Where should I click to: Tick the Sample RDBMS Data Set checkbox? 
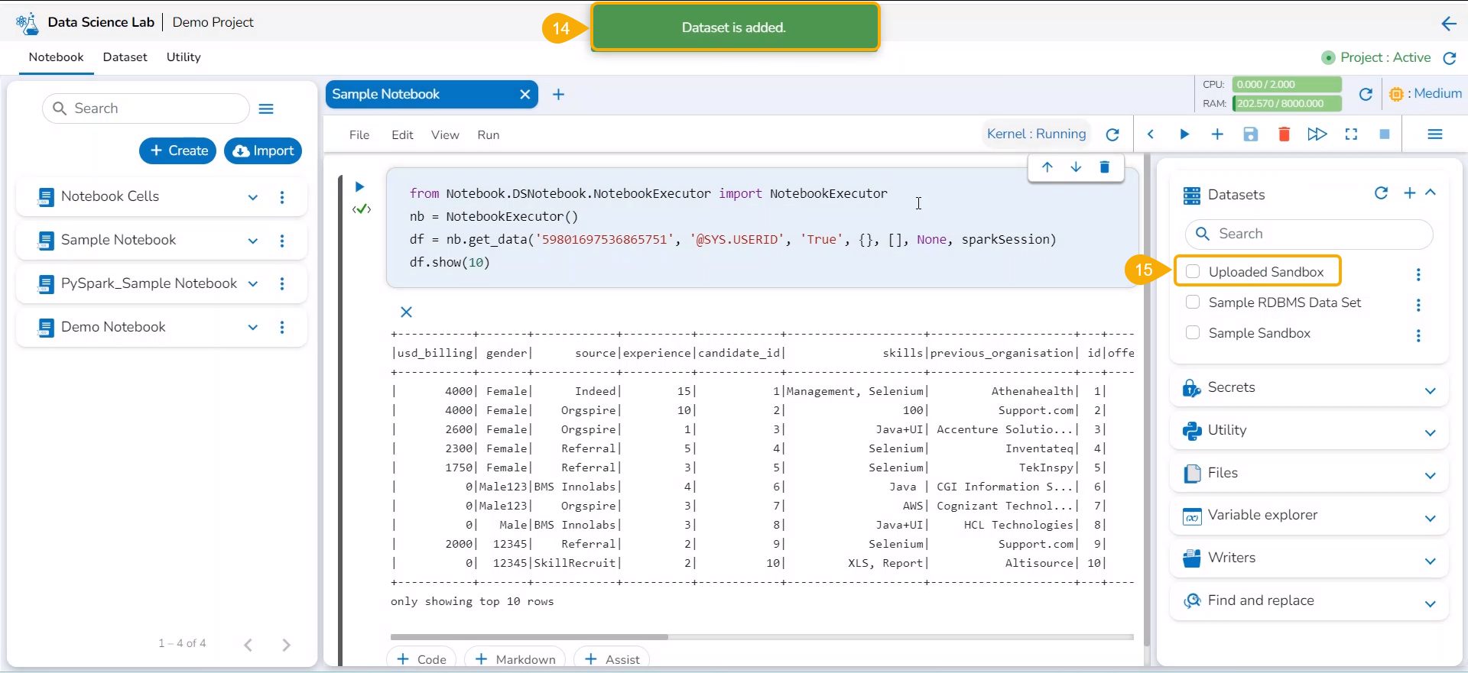[1193, 302]
